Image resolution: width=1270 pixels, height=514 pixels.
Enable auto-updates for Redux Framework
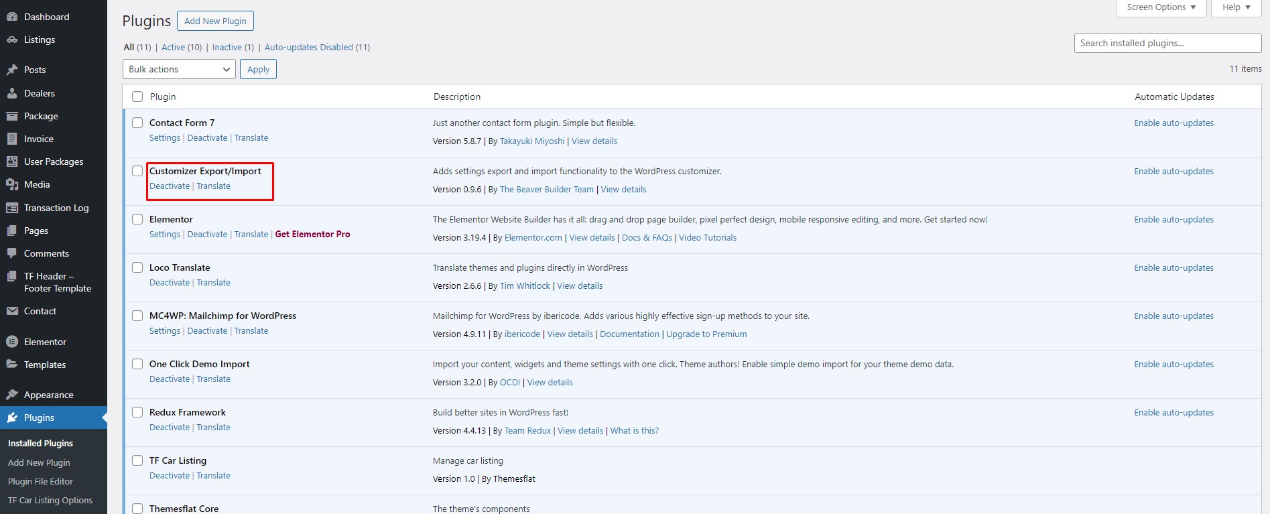1173,412
